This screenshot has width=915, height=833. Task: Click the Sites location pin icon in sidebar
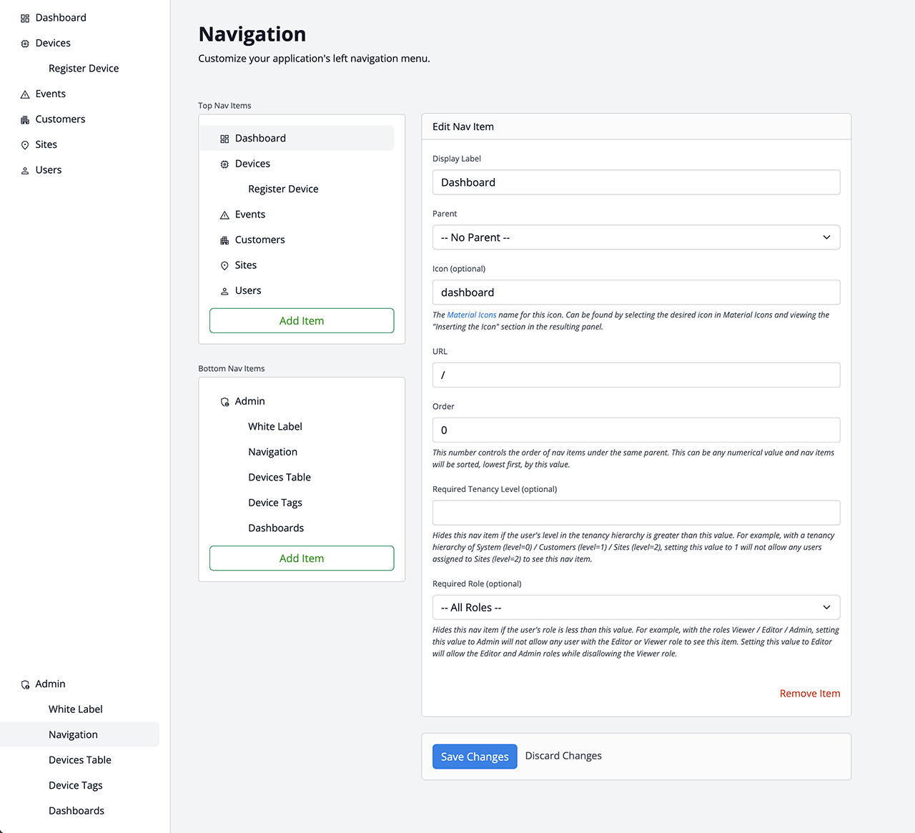[x=25, y=145]
